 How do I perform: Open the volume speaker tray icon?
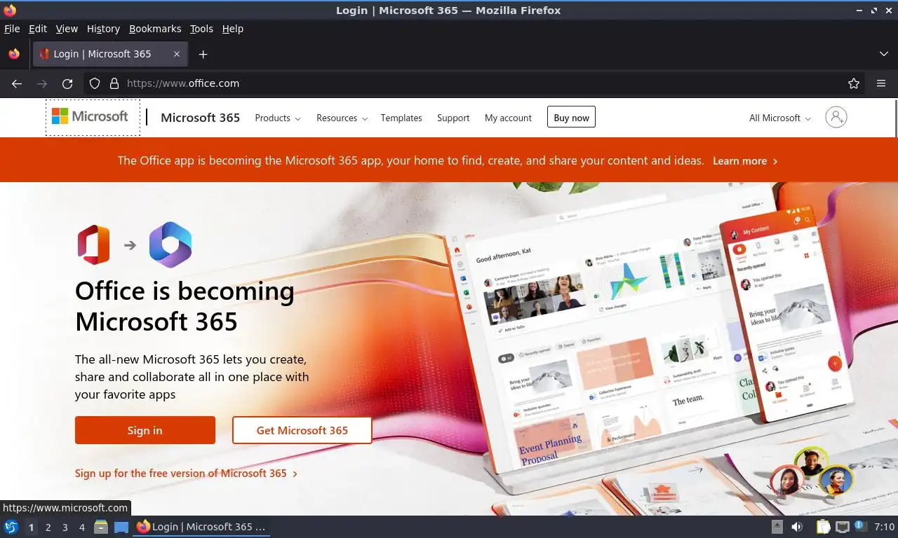tap(797, 527)
